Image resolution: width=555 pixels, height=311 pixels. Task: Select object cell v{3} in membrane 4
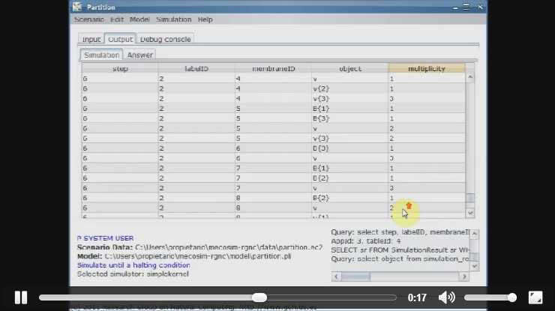click(349, 98)
